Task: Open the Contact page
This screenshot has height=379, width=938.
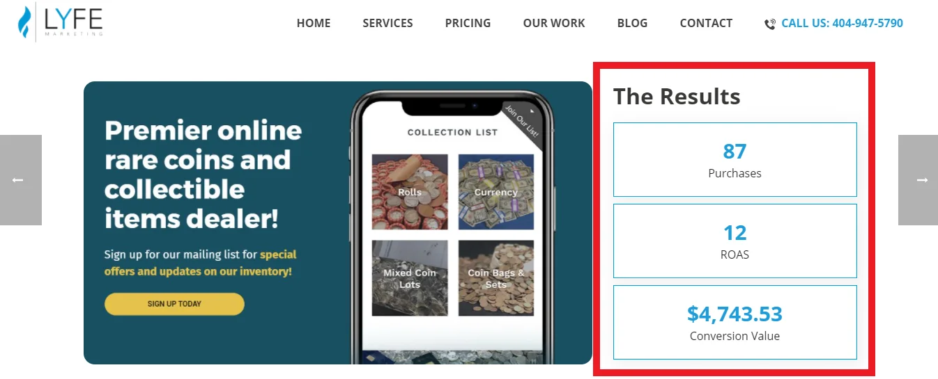Action: tap(706, 23)
